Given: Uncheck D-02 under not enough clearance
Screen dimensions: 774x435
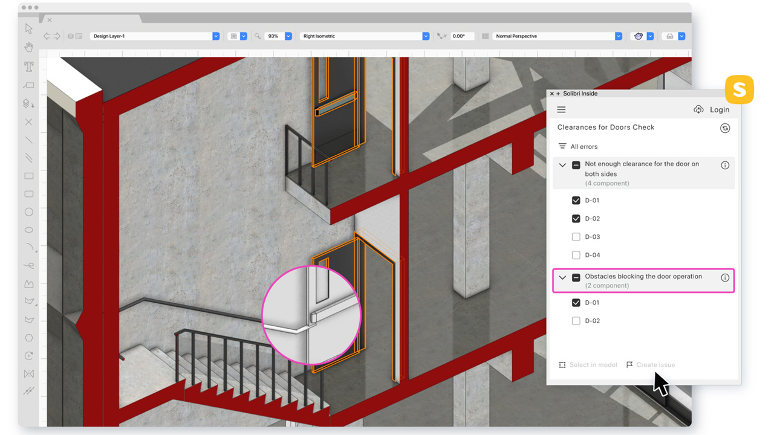Looking at the screenshot, I should (576, 219).
